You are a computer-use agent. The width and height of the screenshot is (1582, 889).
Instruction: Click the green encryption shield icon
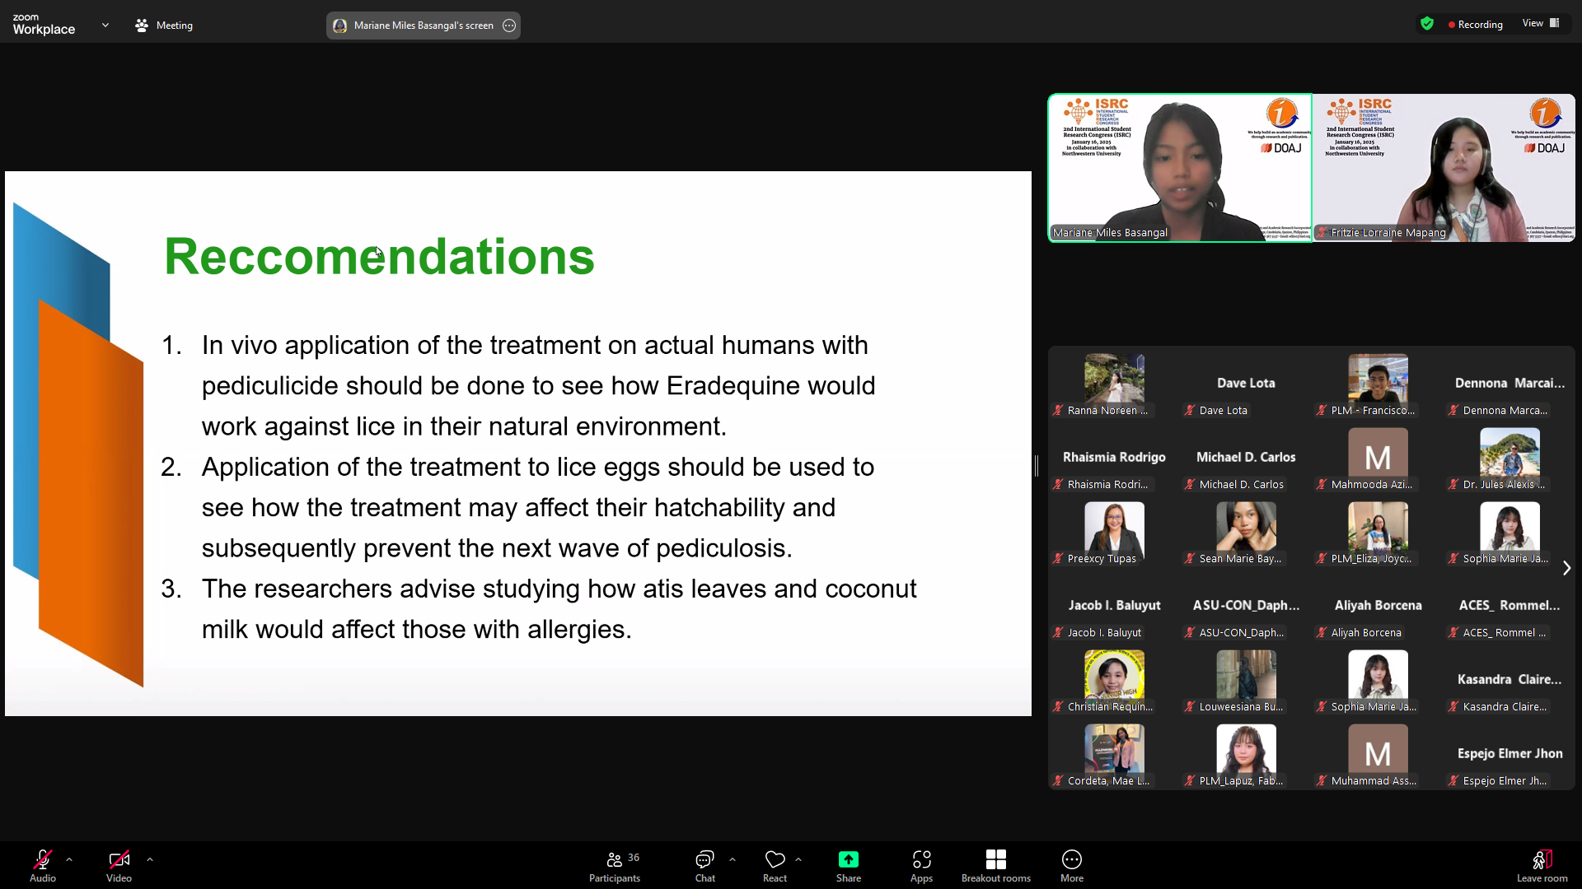1427,24
